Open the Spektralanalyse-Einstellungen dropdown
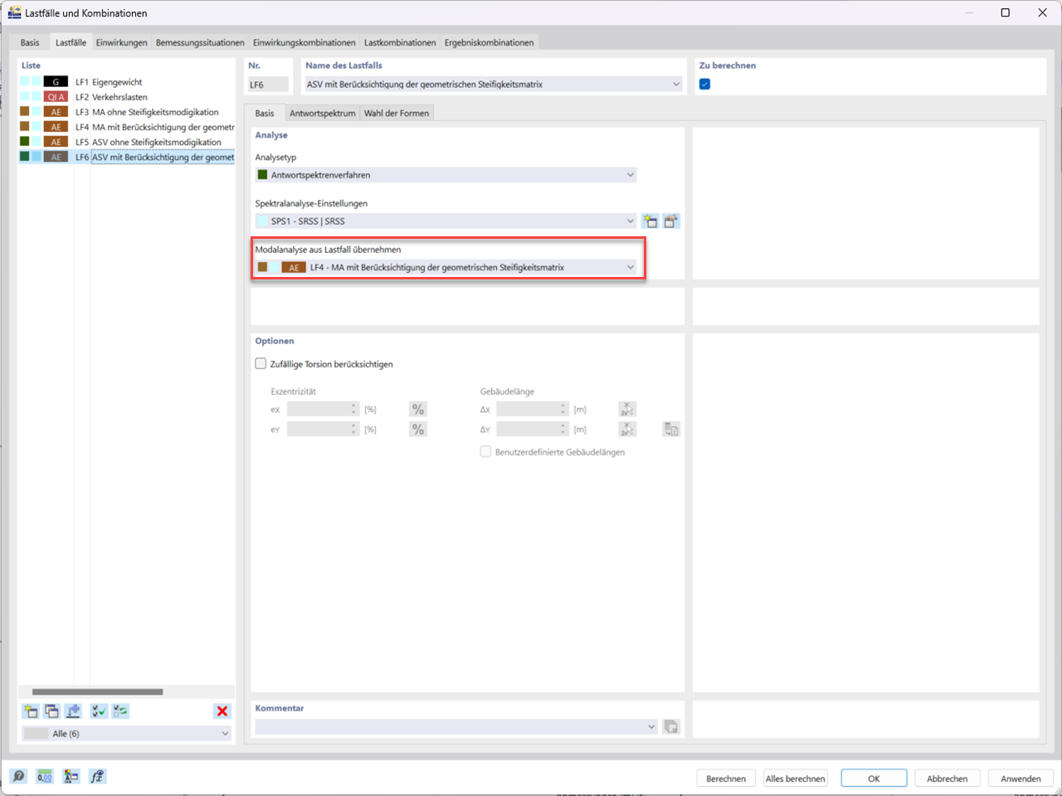This screenshot has height=796, width=1062. point(631,221)
